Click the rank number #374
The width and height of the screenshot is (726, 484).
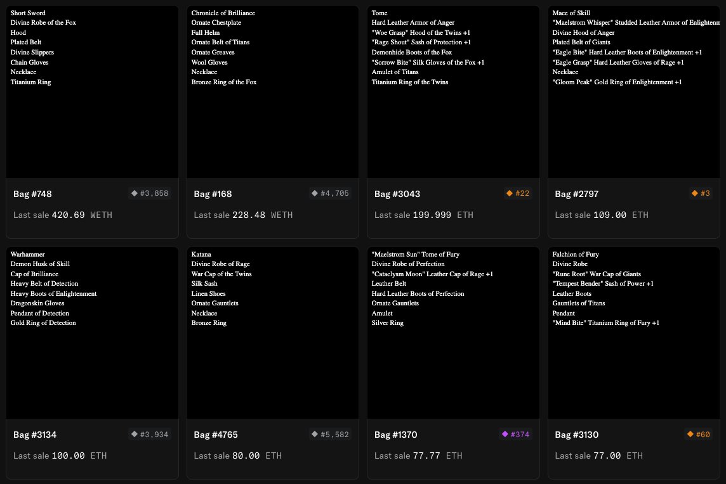coord(520,435)
